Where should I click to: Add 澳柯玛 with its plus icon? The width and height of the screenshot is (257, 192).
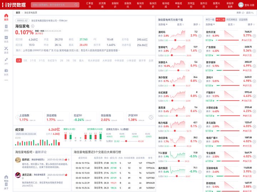200,36
